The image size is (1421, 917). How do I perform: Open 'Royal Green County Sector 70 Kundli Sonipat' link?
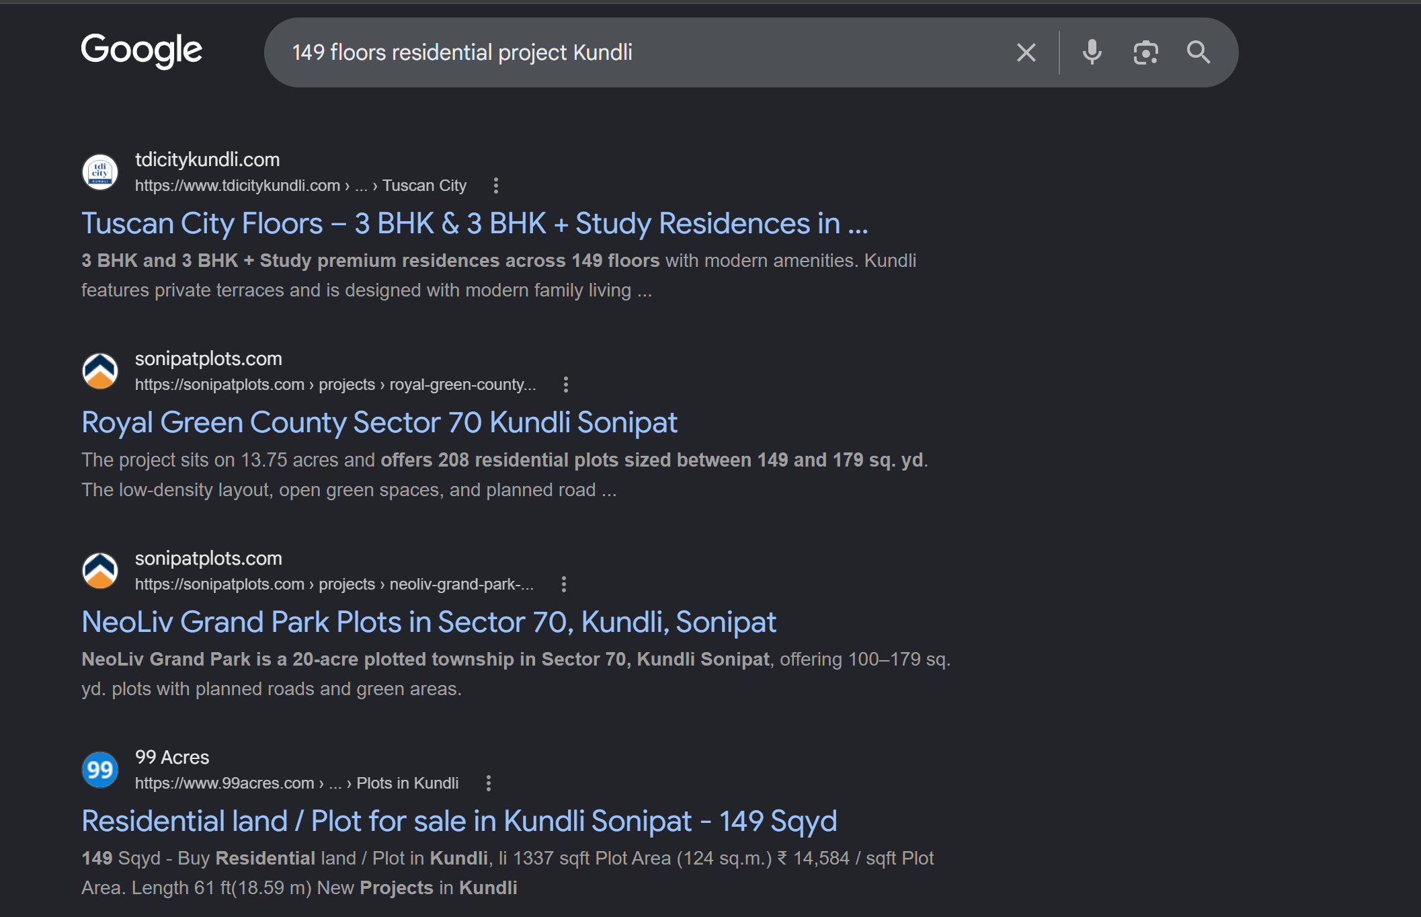click(379, 423)
